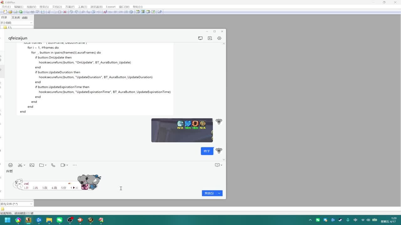
Task: Open the buff icons image in chat
Action: (x=182, y=130)
